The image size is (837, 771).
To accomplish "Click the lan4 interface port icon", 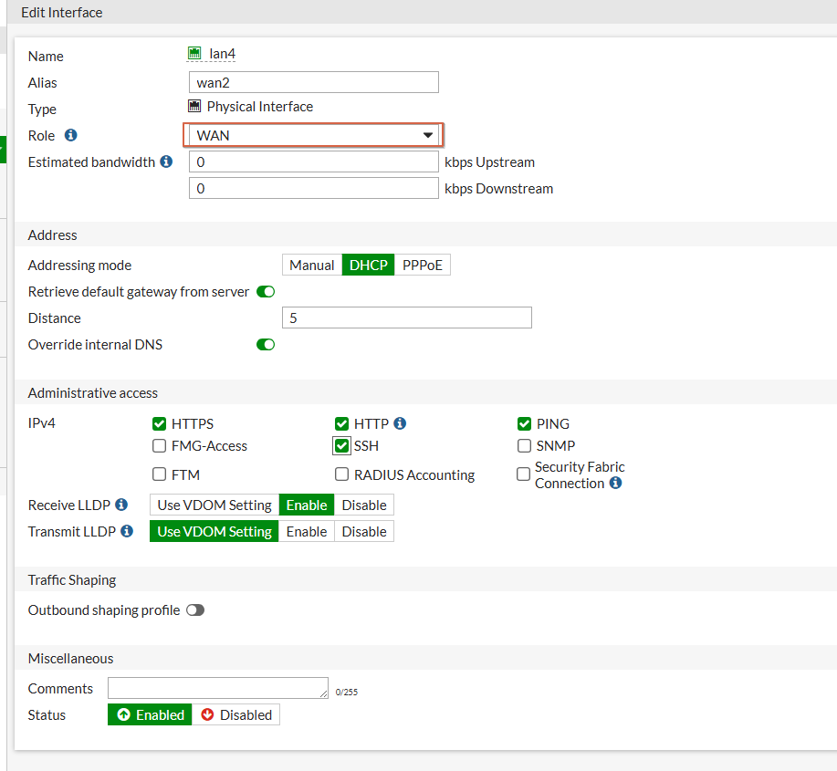I will click(x=194, y=53).
